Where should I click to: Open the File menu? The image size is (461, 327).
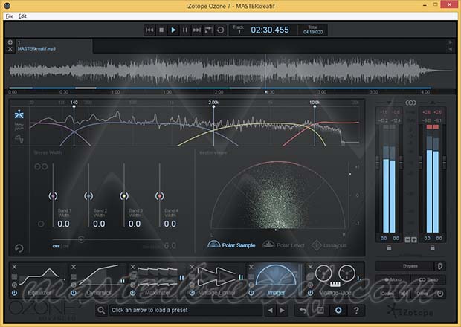pyautogui.click(x=9, y=16)
